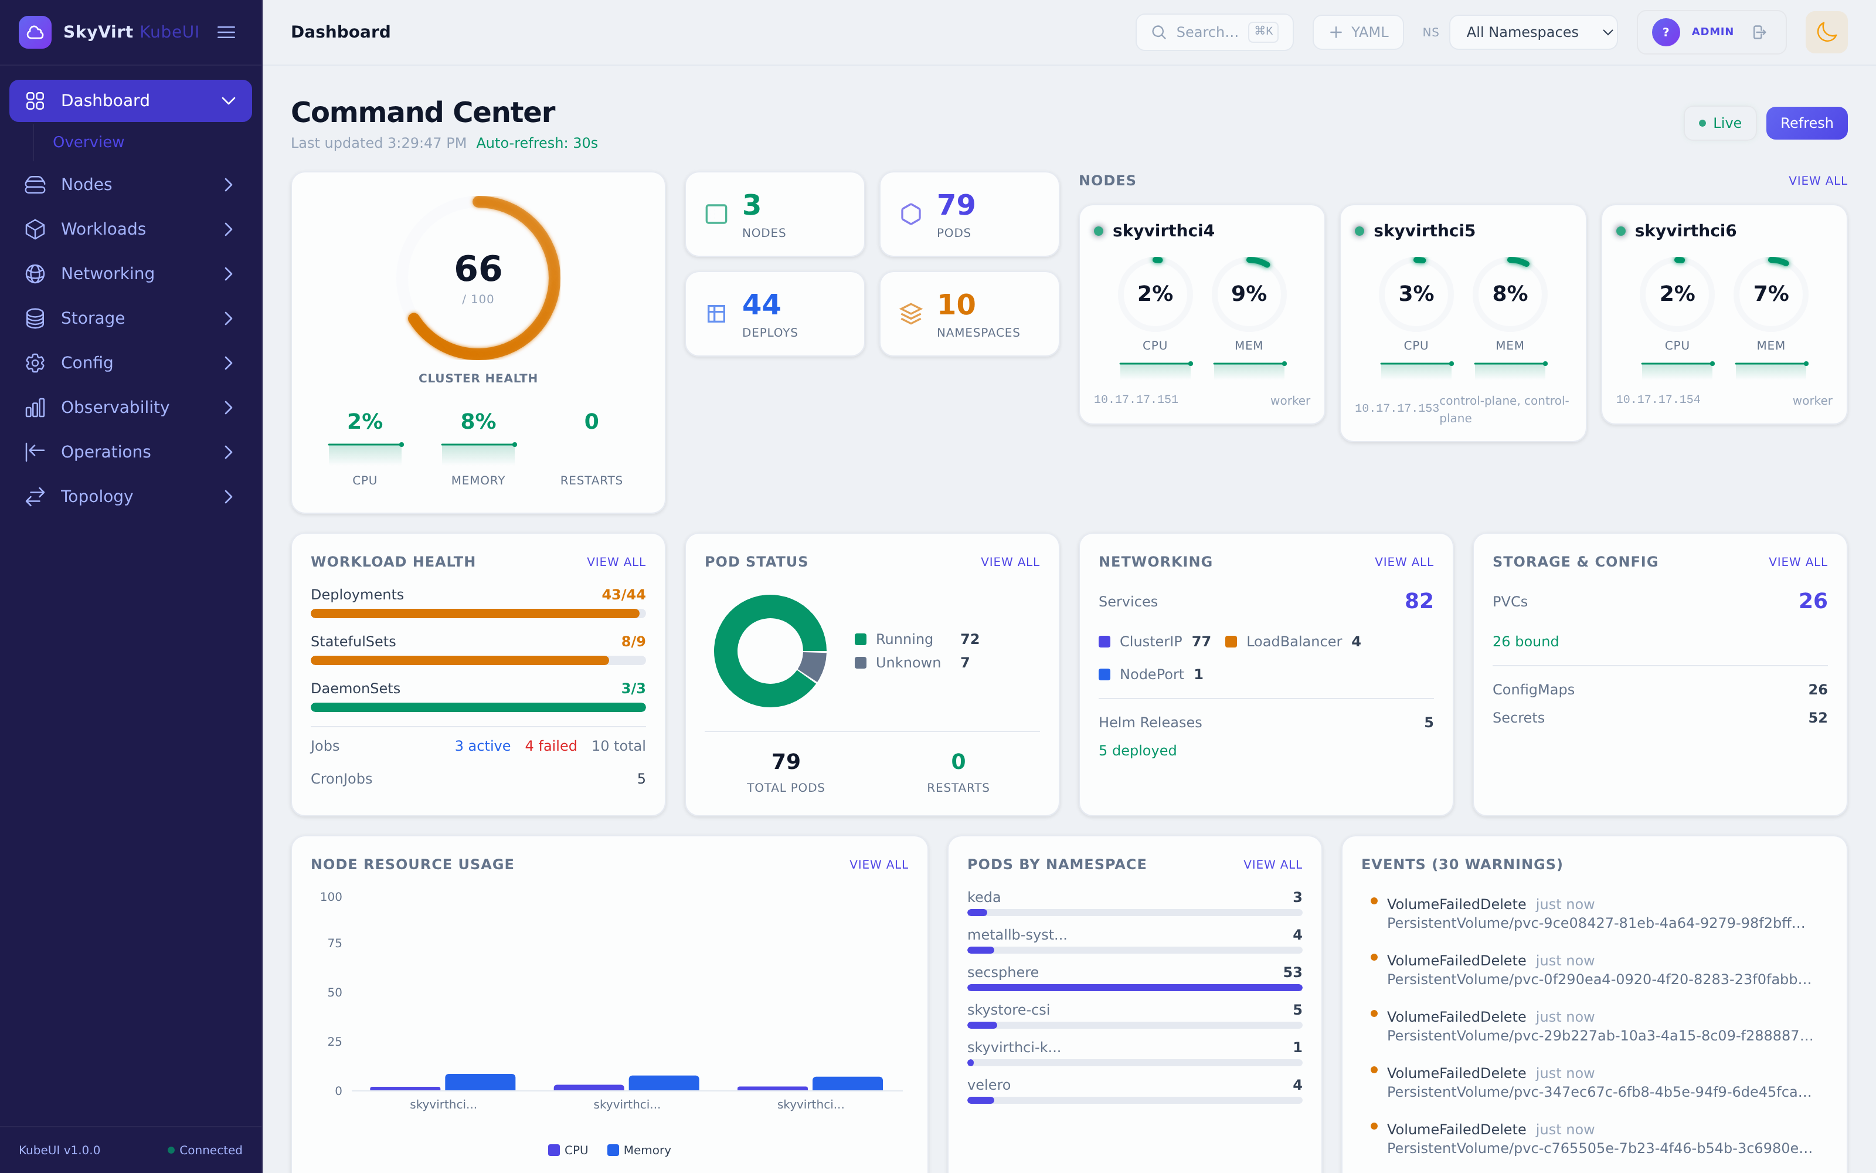Toggle Memory series in chart legend
The image size is (1876, 1173).
(x=639, y=1150)
